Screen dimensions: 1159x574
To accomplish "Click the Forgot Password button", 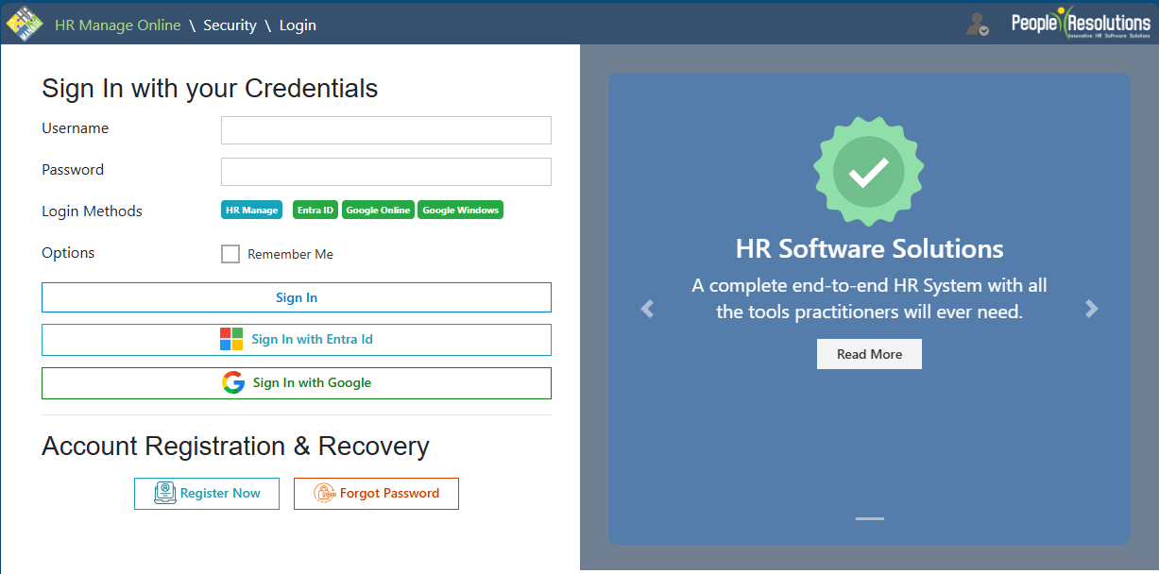I will 376,494.
